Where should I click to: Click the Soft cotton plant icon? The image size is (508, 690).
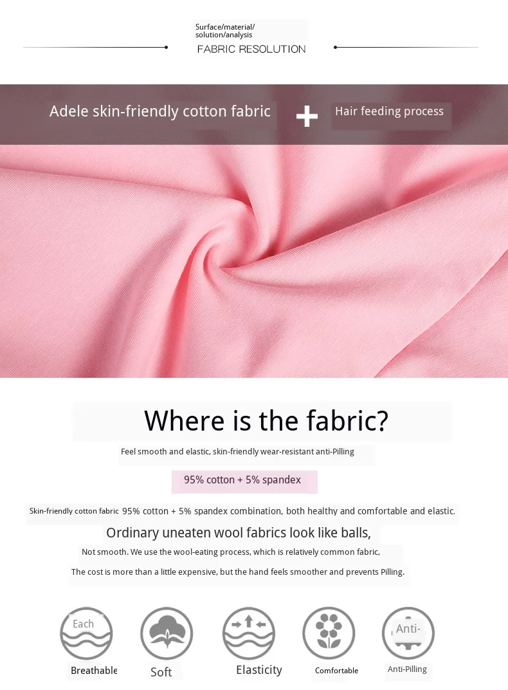pos(167,633)
